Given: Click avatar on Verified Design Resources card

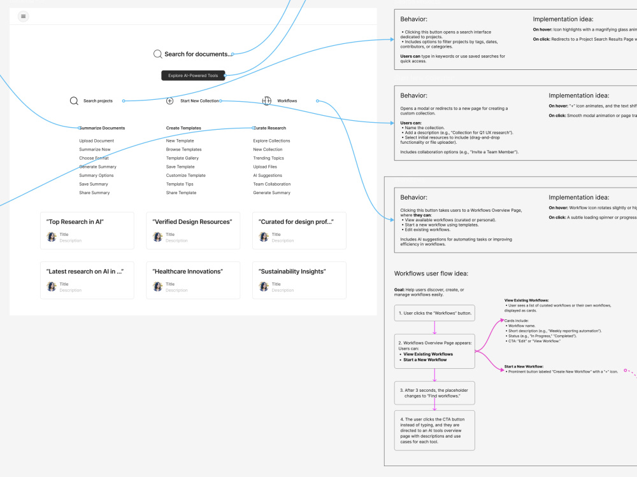Looking at the screenshot, I should (157, 237).
